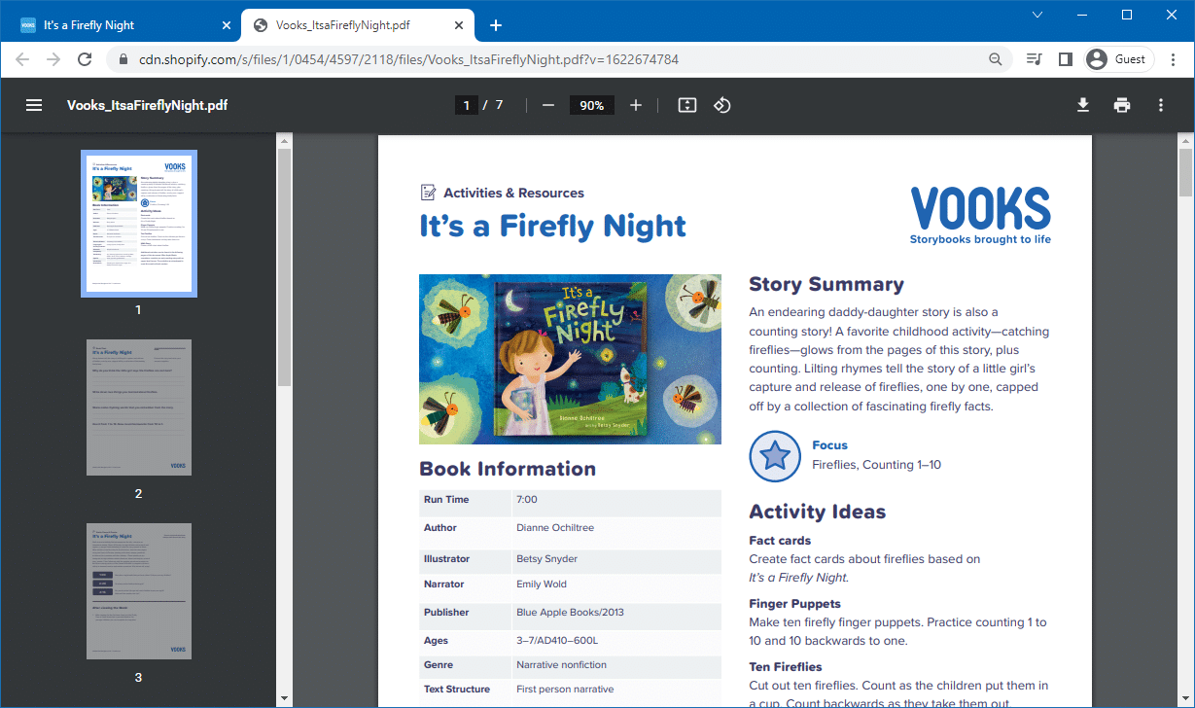Open the browser side panel icon

(1065, 59)
